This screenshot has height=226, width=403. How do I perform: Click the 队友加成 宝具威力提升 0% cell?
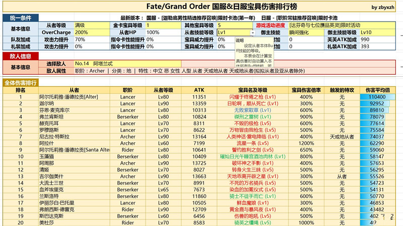pos(226,40)
